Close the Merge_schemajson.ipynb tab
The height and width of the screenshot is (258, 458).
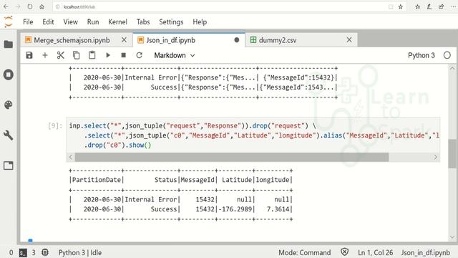(124, 40)
